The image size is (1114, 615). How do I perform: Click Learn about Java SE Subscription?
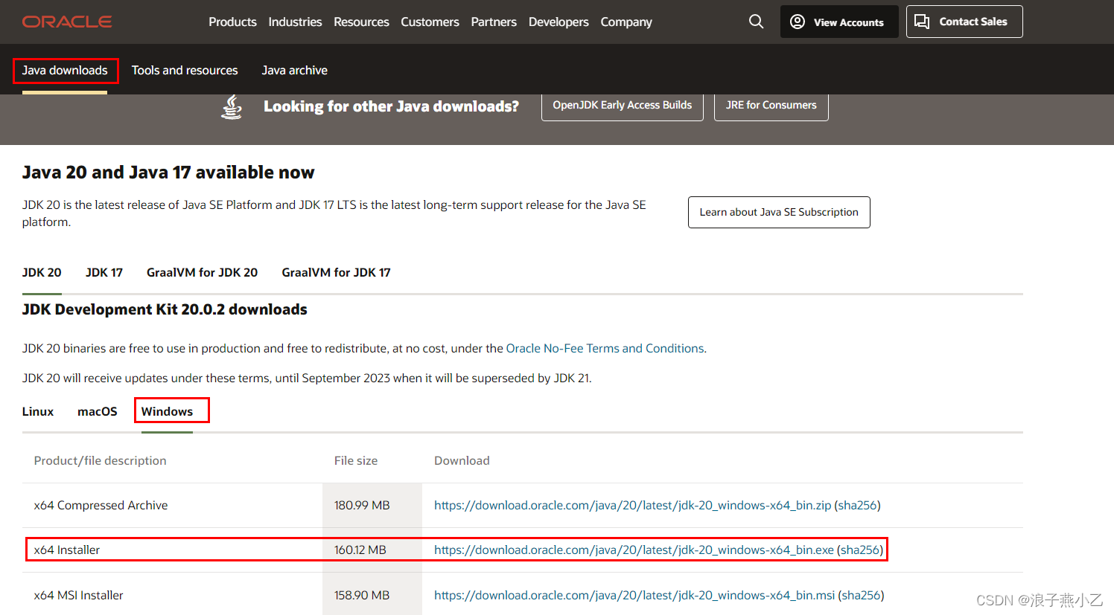click(x=779, y=212)
